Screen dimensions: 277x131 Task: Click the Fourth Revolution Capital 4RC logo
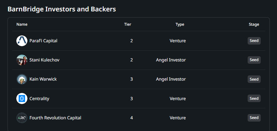click(22, 118)
